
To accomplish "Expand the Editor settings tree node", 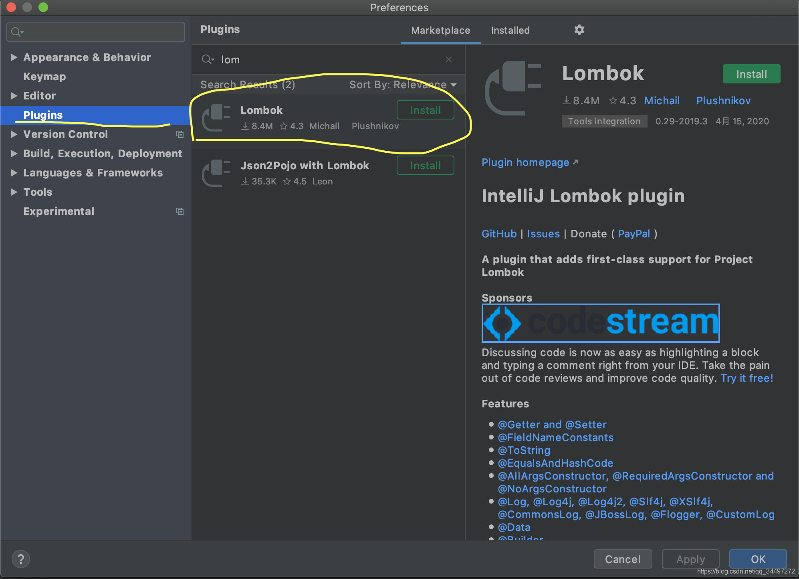I will click(14, 96).
